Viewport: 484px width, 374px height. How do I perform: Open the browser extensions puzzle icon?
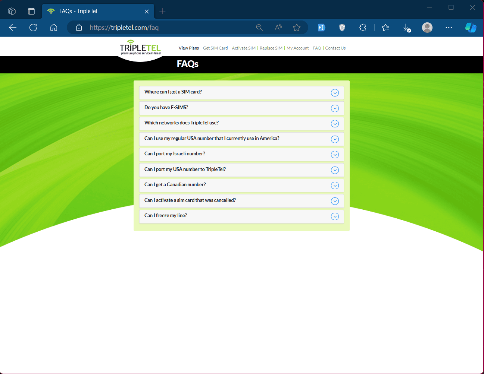point(363,28)
